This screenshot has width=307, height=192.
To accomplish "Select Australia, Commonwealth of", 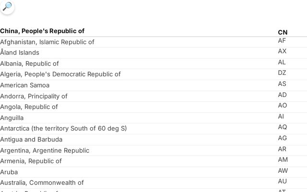I will point(42,183).
